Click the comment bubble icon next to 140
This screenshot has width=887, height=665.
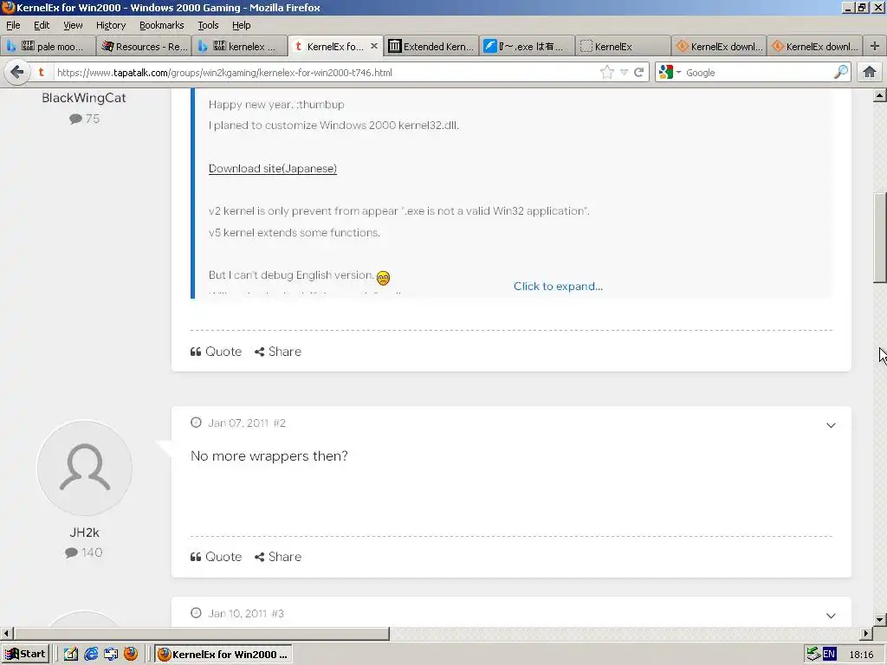pyautogui.click(x=71, y=553)
